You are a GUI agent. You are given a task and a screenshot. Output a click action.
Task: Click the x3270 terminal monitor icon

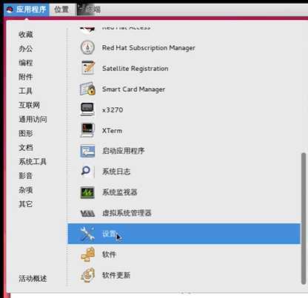coord(87,109)
